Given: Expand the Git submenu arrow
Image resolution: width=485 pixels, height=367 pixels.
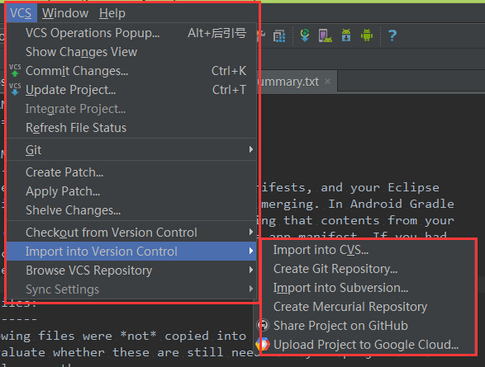Looking at the screenshot, I should coord(251,149).
